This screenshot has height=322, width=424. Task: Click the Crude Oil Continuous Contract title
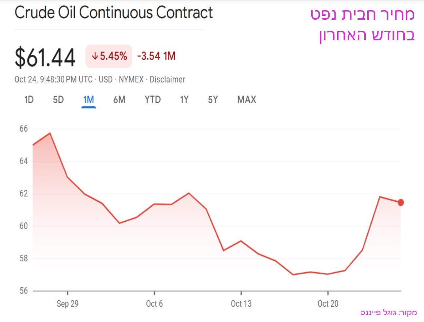(114, 13)
